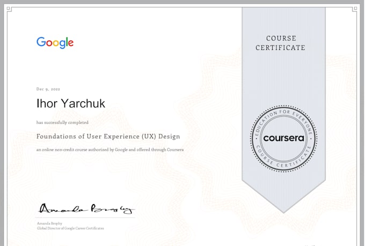Click Amanda Brophy's handwritten signature
Viewport: 365px width, 246px height.
click(86, 208)
